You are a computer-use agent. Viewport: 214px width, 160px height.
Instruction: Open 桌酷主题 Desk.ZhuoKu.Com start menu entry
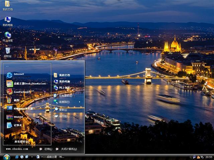[27, 84]
